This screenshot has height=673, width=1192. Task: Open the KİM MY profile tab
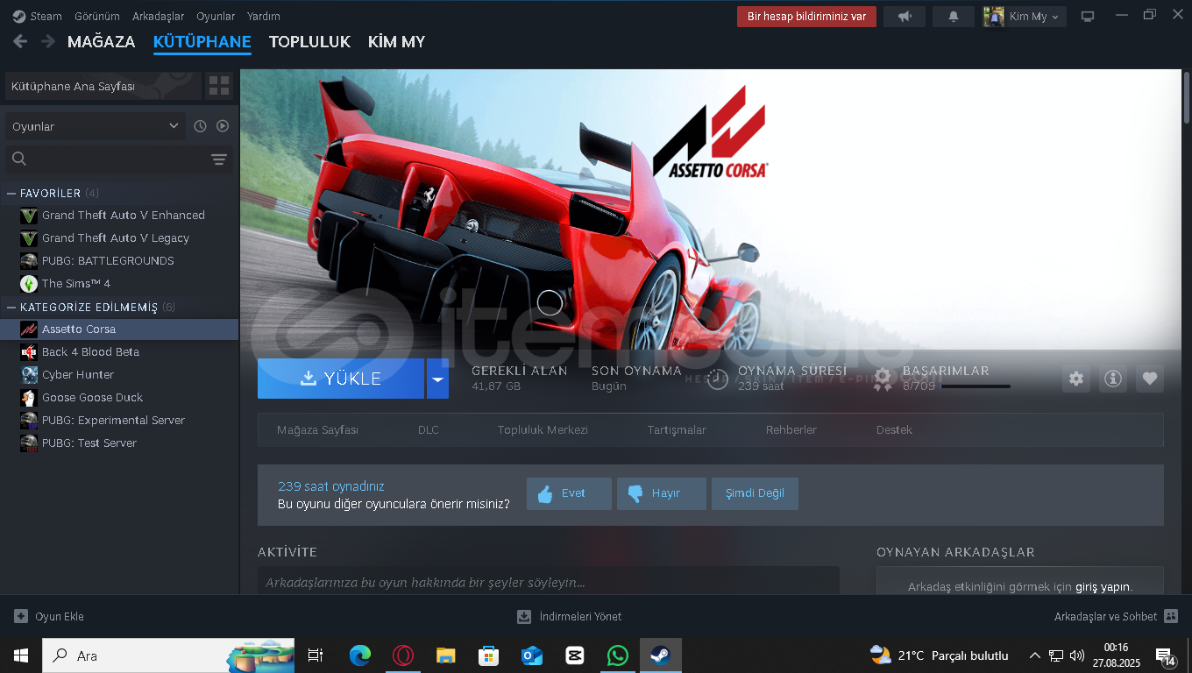396,42
